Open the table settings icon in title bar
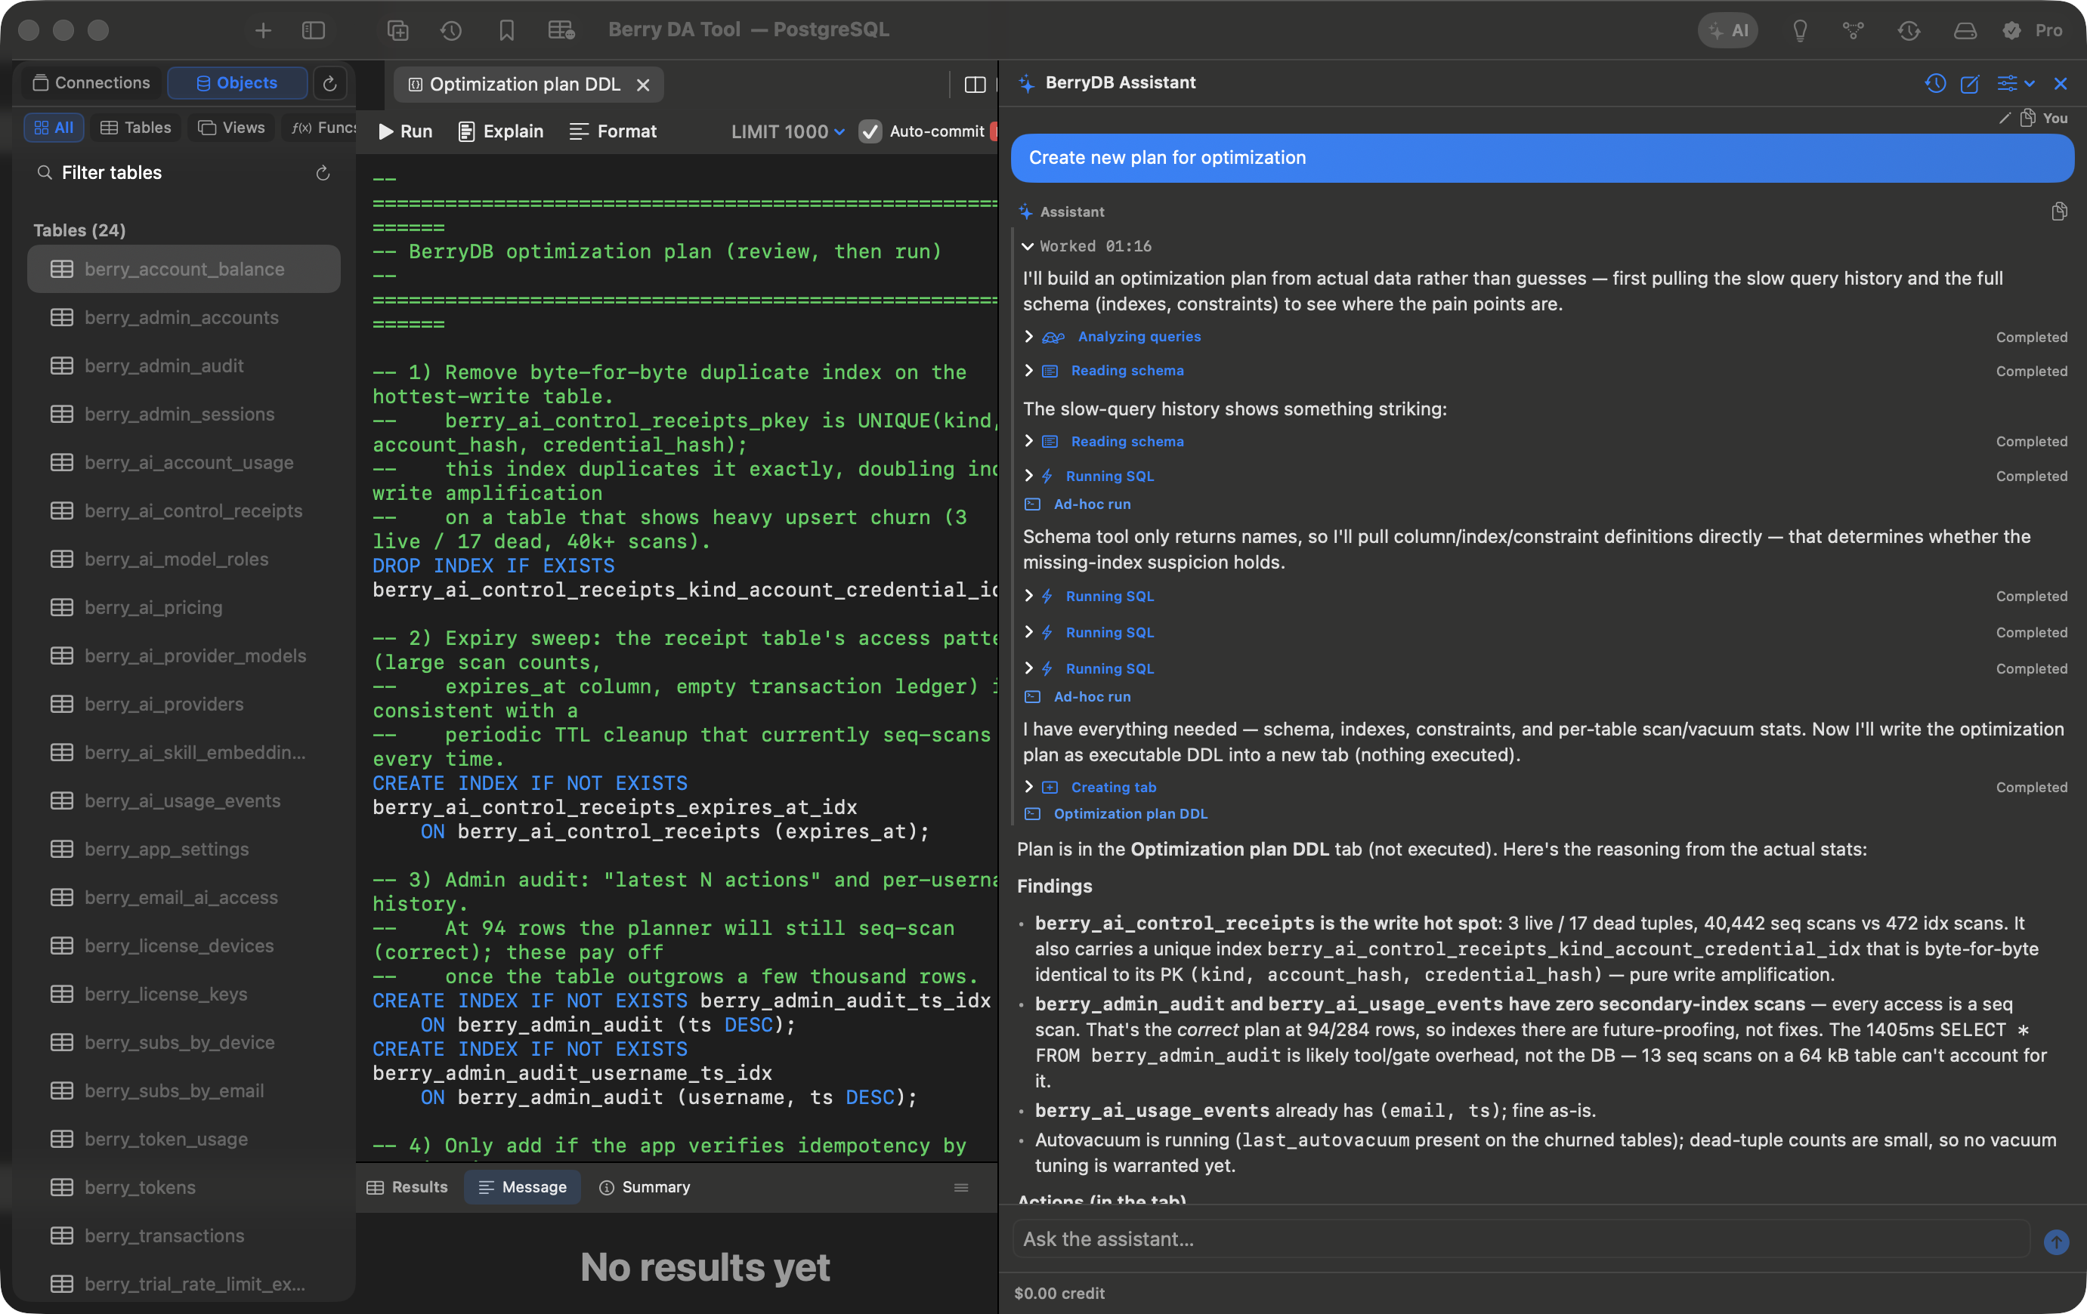 [561, 30]
